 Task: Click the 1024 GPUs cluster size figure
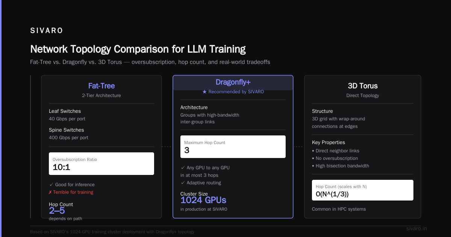(203, 200)
